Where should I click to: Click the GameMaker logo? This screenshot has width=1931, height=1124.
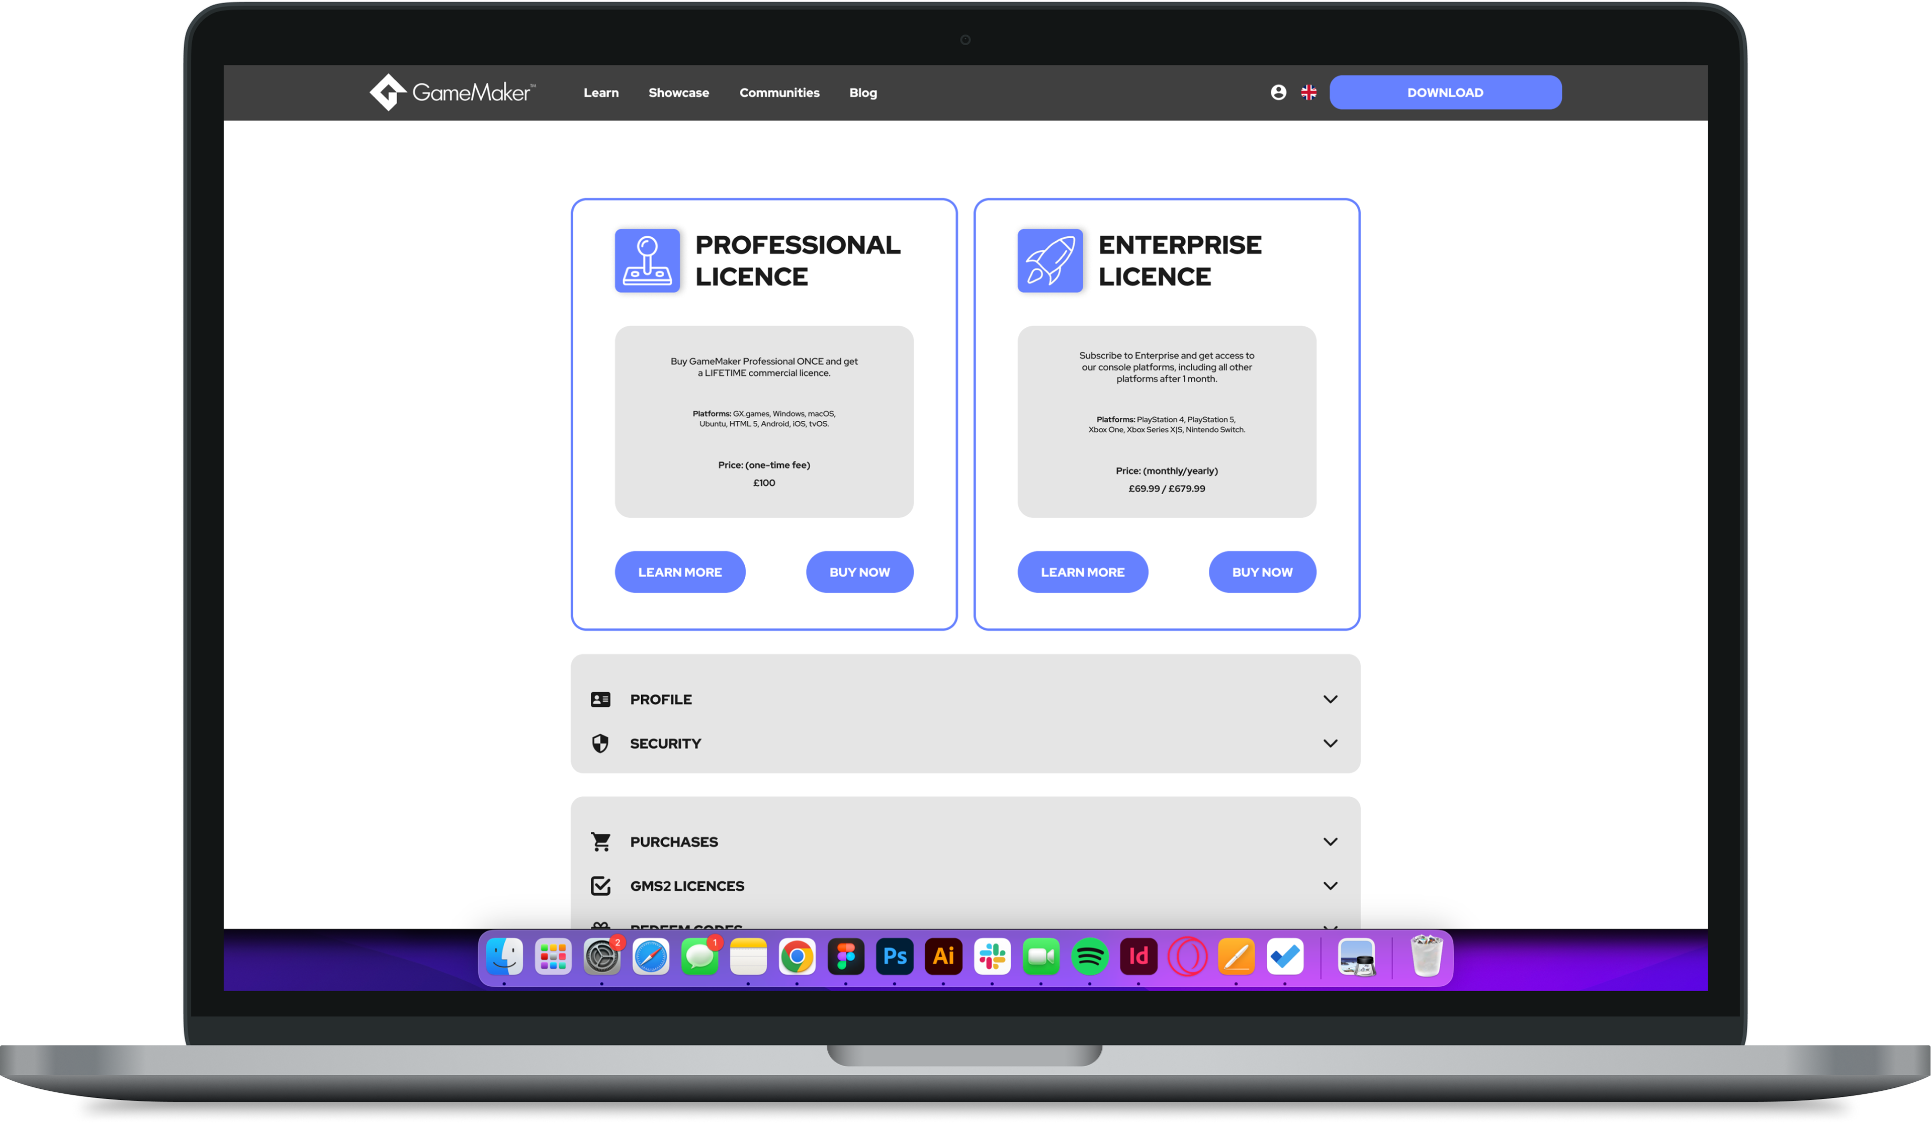click(452, 92)
